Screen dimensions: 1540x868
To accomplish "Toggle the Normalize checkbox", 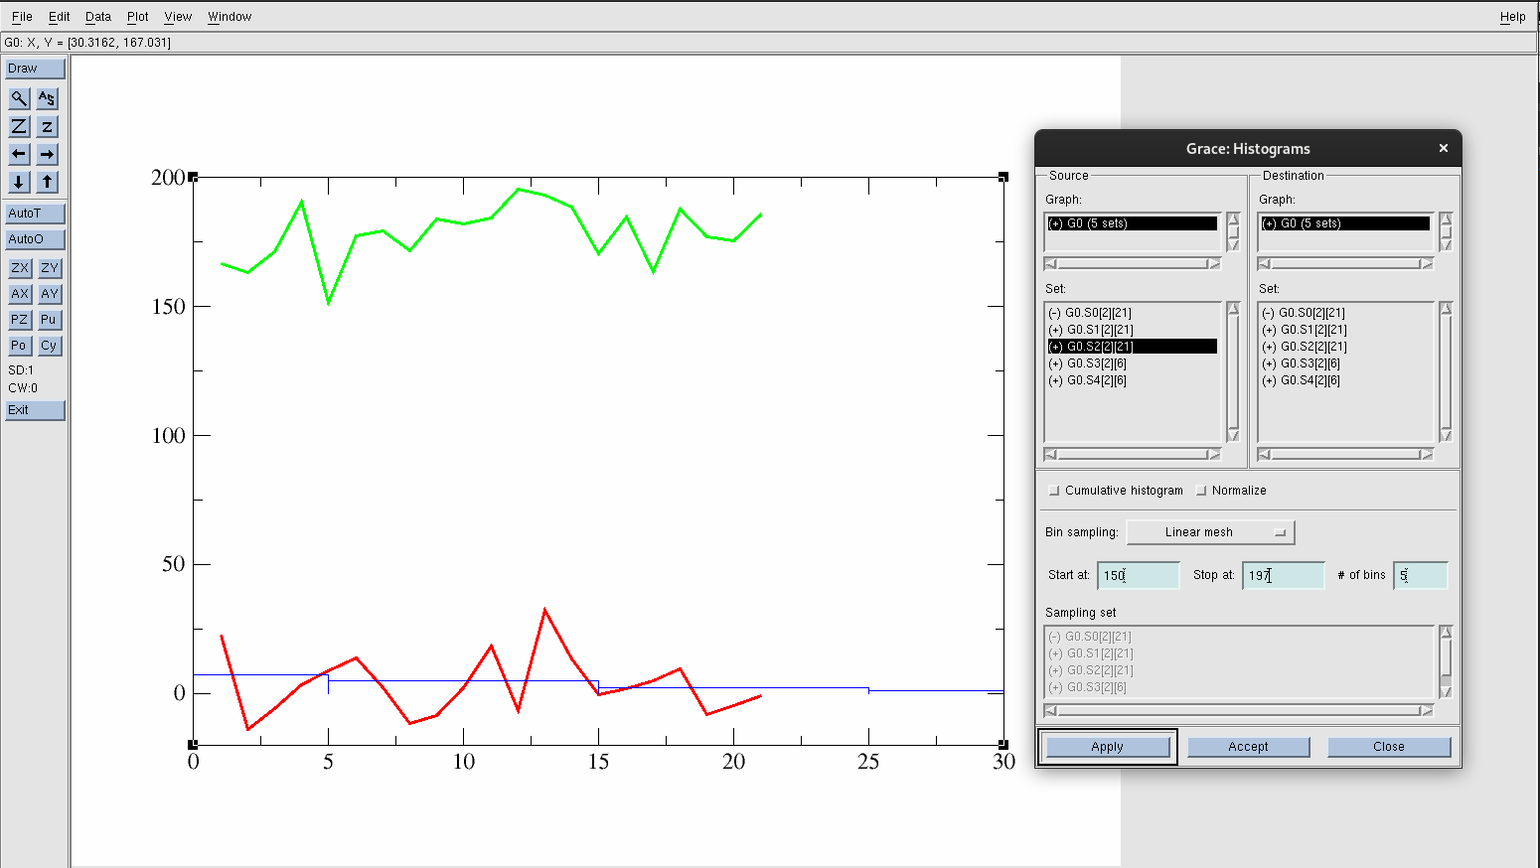I will click(1201, 491).
